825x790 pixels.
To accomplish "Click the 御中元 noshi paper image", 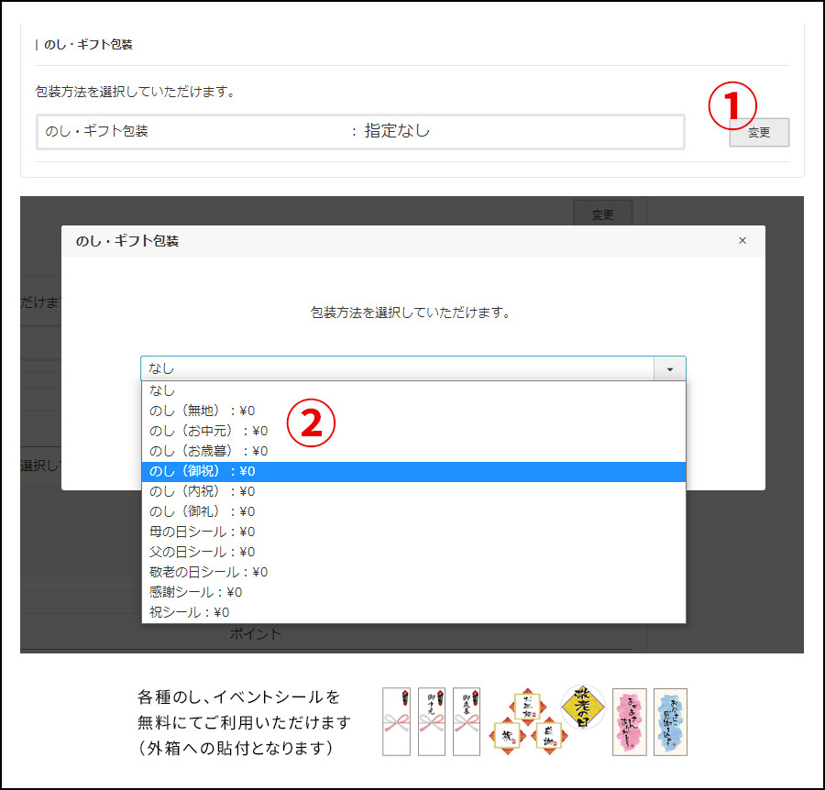I will click(431, 721).
